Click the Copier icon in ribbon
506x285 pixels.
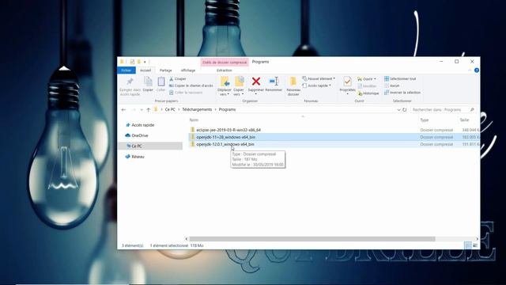(x=148, y=82)
